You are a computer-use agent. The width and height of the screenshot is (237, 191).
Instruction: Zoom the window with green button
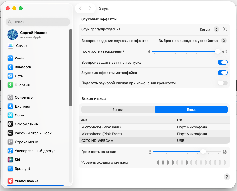tap(21, 8)
